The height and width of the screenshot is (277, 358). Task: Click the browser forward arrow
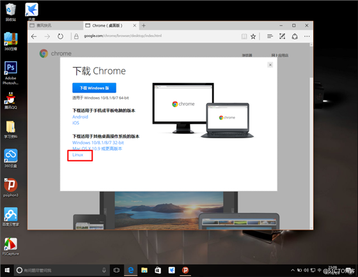tap(47, 36)
